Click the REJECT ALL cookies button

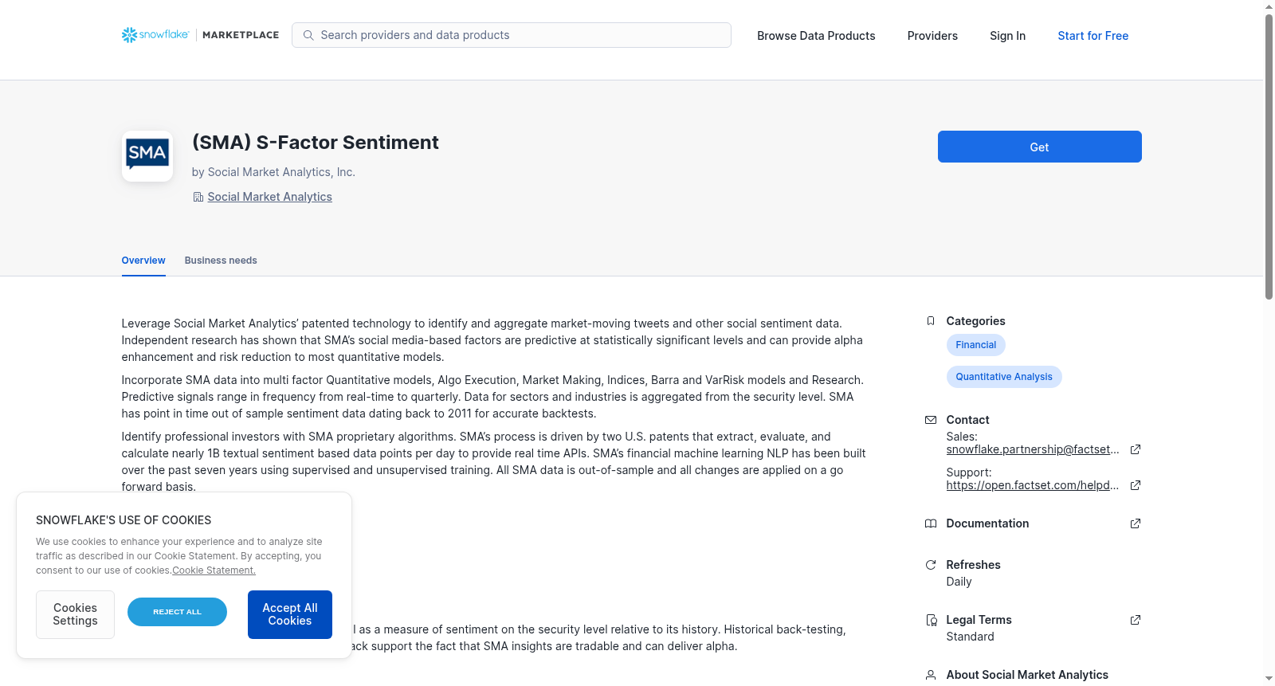[177, 612]
